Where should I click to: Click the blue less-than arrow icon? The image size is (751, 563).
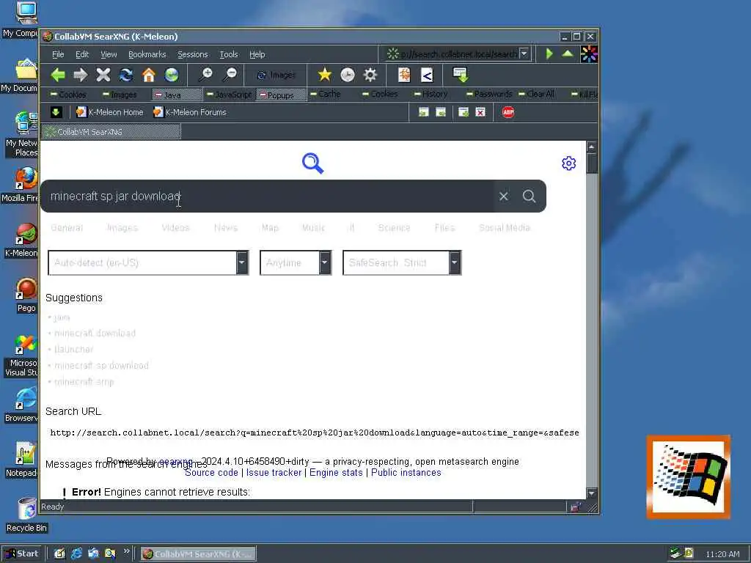[427, 75]
